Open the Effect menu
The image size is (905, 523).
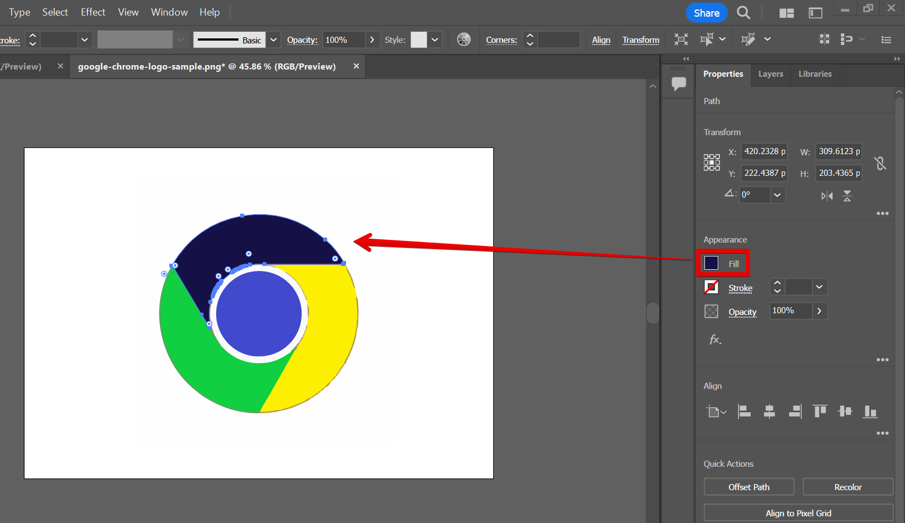point(93,12)
